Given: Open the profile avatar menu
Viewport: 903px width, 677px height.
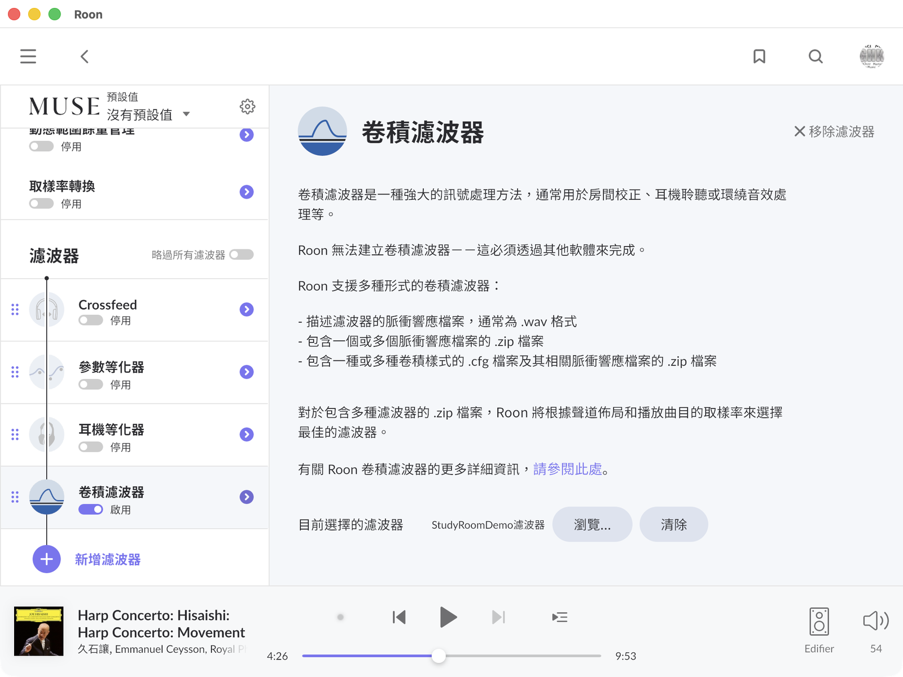Looking at the screenshot, I should (x=871, y=56).
